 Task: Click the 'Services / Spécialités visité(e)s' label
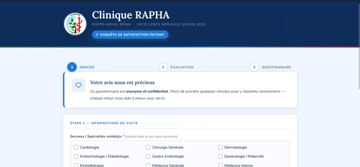click(97, 136)
